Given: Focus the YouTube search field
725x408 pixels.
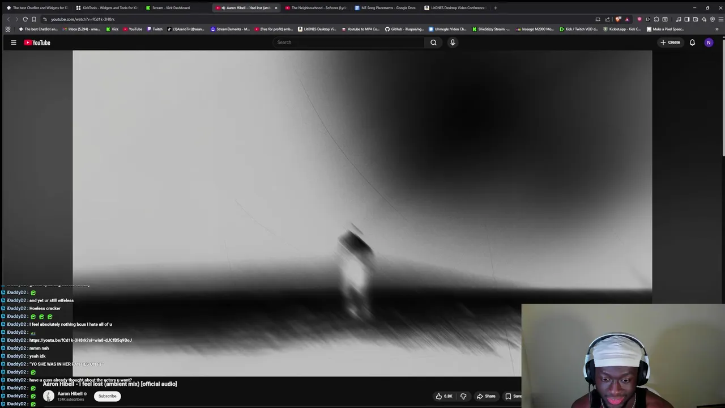Looking at the screenshot, I should tap(348, 42).
